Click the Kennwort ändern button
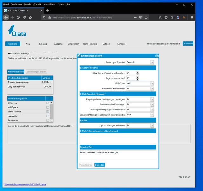 click(x=16, y=72)
